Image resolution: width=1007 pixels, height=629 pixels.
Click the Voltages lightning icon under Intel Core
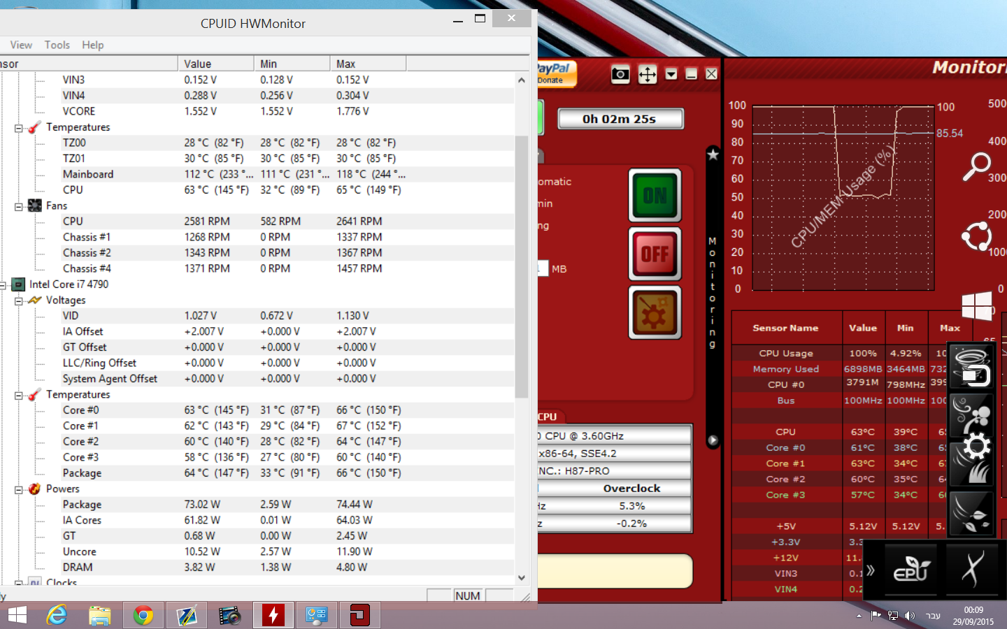click(x=35, y=300)
